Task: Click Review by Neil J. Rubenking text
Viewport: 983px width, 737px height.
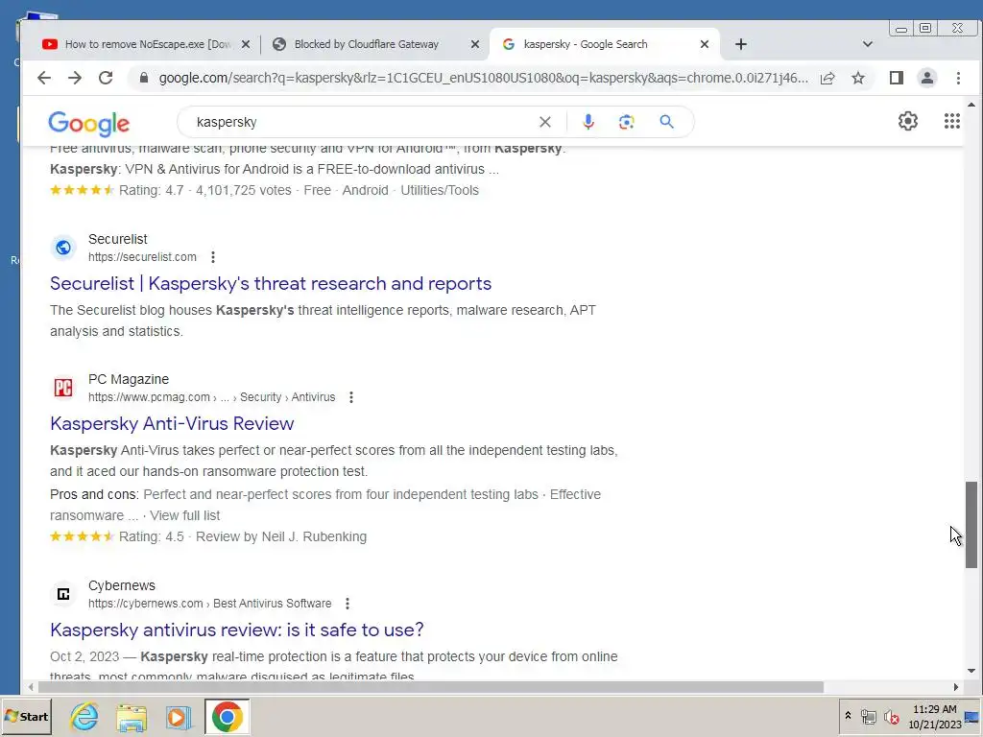Action: point(281,537)
